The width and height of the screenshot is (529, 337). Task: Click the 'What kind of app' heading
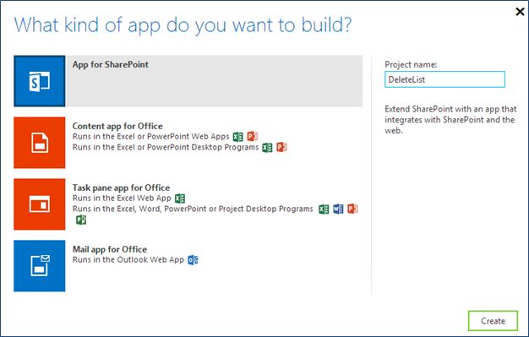click(183, 25)
